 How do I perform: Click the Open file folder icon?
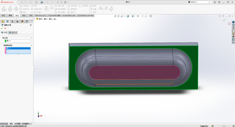click(x=31, y=2)
